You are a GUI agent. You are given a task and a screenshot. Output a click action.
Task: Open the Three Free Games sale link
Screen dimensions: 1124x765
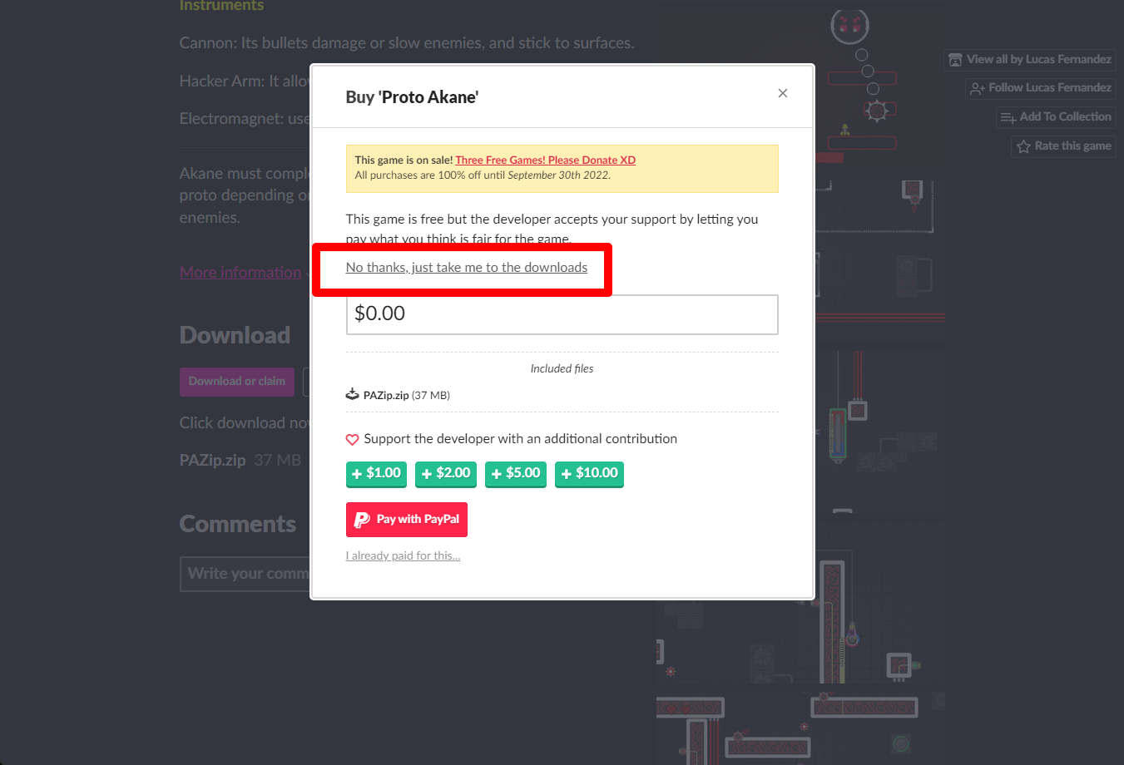(x=545, y=160)
